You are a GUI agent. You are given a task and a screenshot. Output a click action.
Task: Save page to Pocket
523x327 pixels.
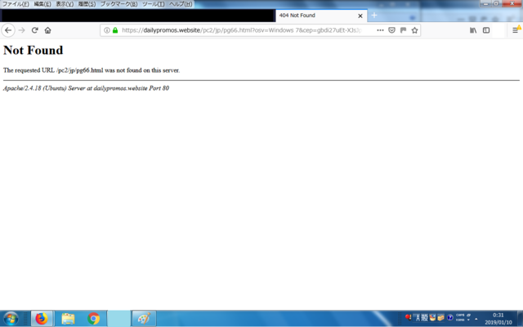tap(392, 30)
